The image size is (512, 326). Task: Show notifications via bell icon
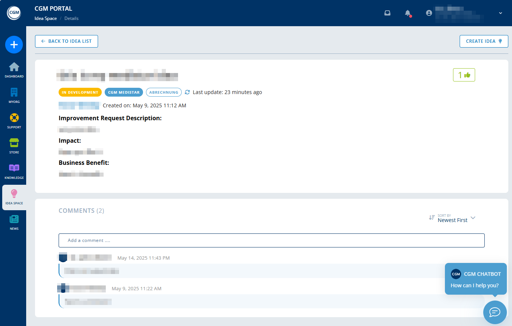point(408,13)
